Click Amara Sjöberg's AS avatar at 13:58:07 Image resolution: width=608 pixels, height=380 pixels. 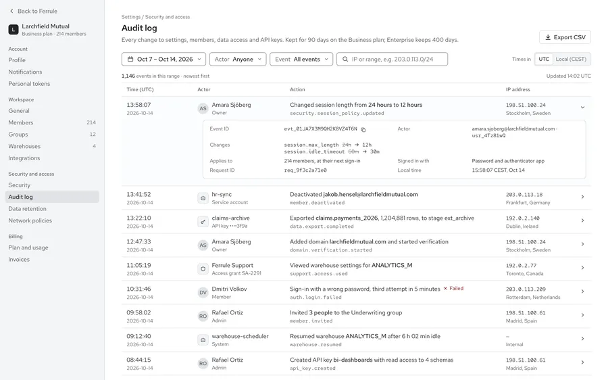point(203,108)
